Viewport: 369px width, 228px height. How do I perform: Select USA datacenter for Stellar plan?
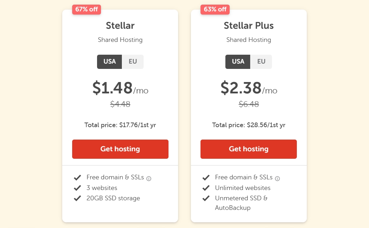[109, 61]
